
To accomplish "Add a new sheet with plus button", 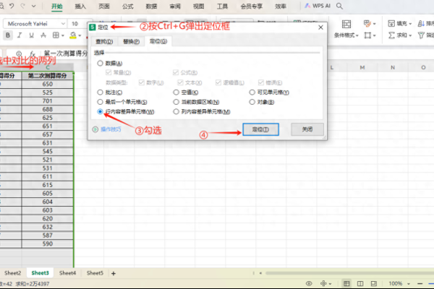I will coord(114,274).
